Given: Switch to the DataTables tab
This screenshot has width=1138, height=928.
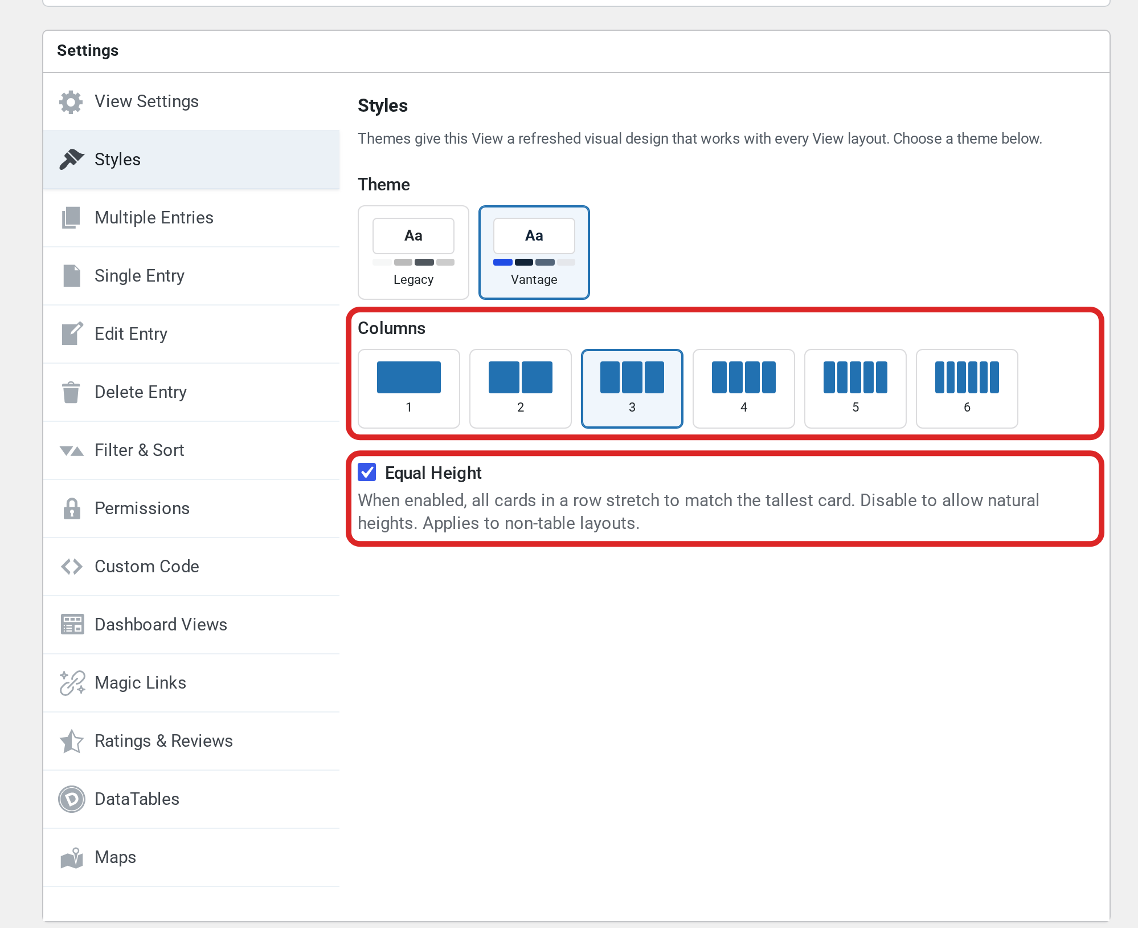Looking at the screenshot, I should click(191, 799).
